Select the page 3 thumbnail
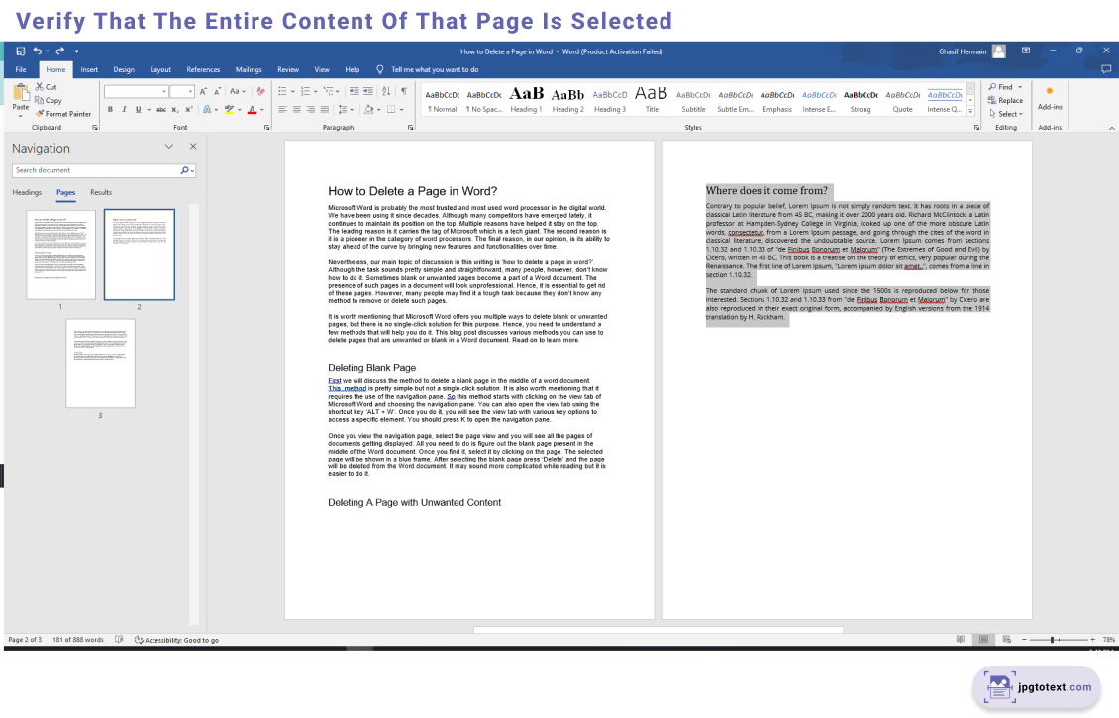Screen dimensions: 1119x718 101,363
